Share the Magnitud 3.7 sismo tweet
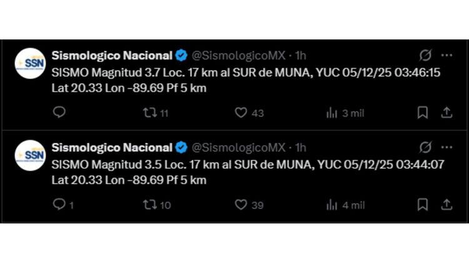 tap(446, 112)
